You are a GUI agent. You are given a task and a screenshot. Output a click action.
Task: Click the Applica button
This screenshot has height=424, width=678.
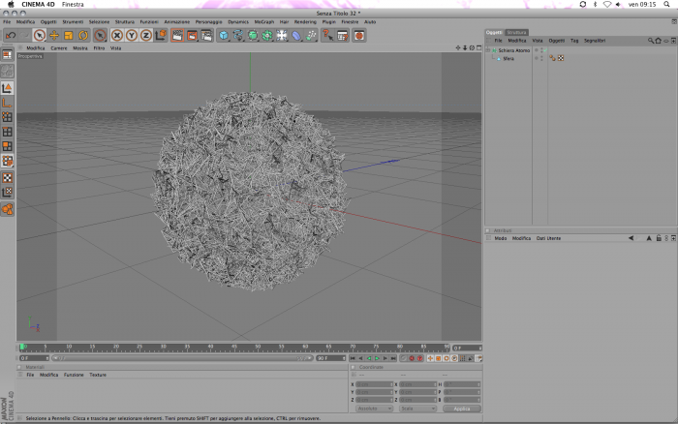[x=461, y=409]
